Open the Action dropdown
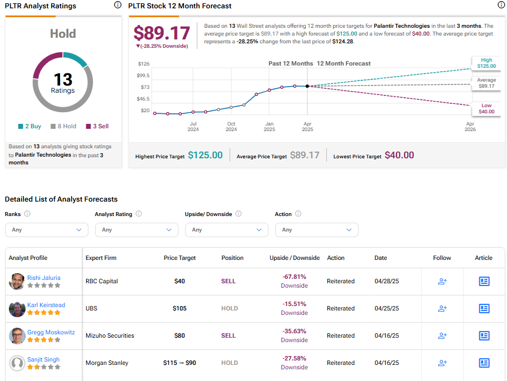The image size is (507, 381). (316, 230)
